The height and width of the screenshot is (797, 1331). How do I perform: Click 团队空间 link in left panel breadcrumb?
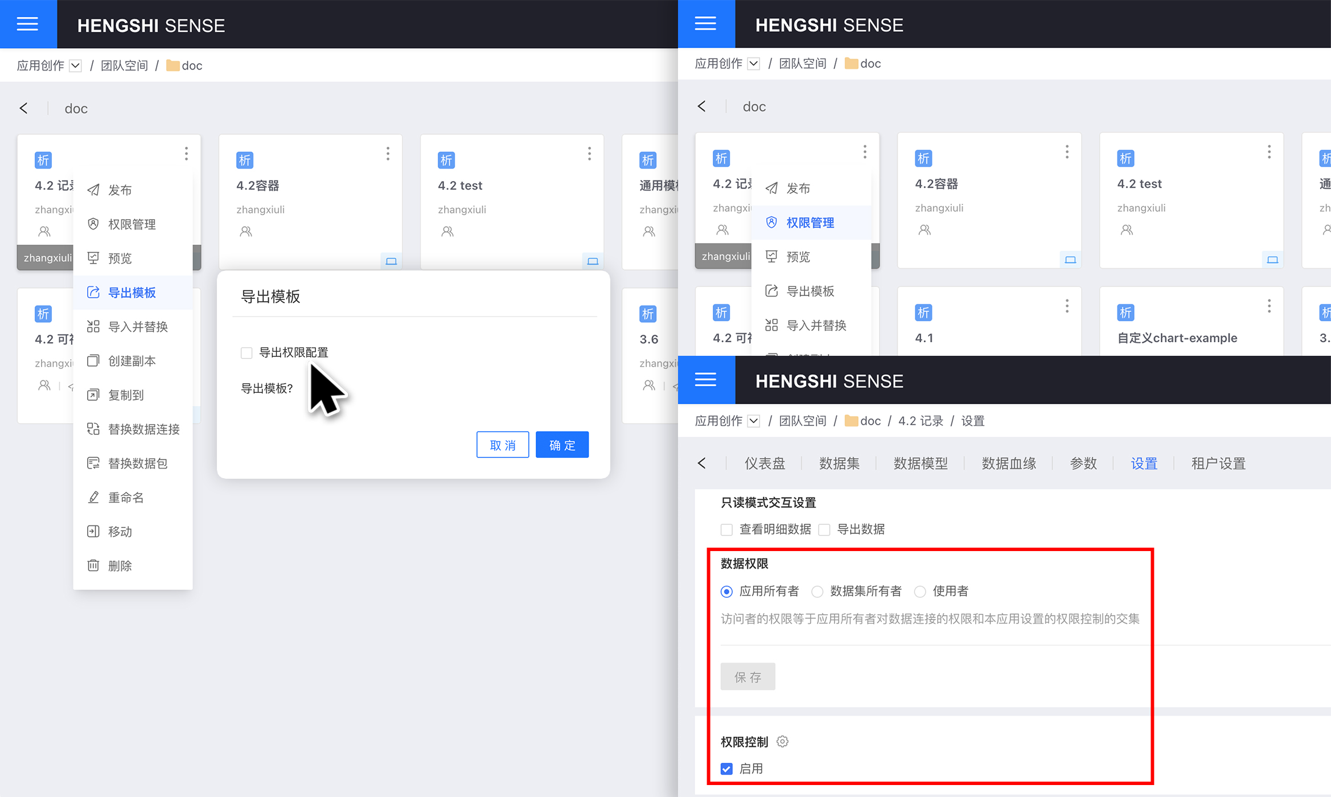tap(124, 66)
